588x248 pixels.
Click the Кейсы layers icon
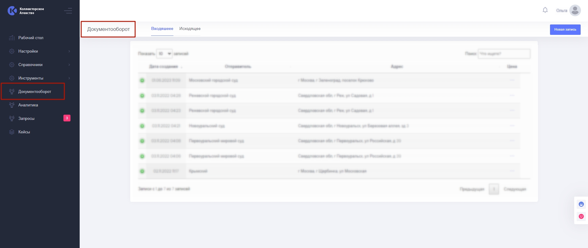coord(12,132)
